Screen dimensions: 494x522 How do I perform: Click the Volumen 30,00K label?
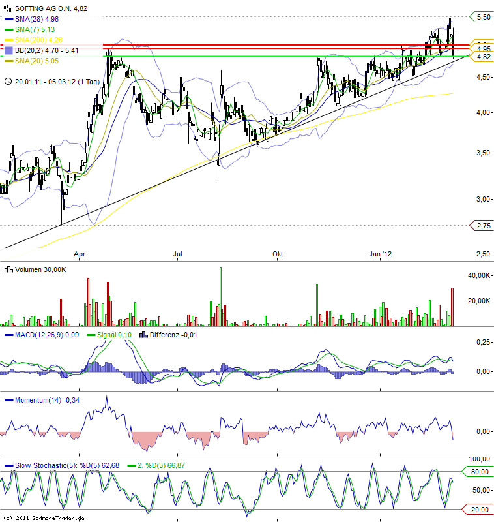[x=40, y=269]
